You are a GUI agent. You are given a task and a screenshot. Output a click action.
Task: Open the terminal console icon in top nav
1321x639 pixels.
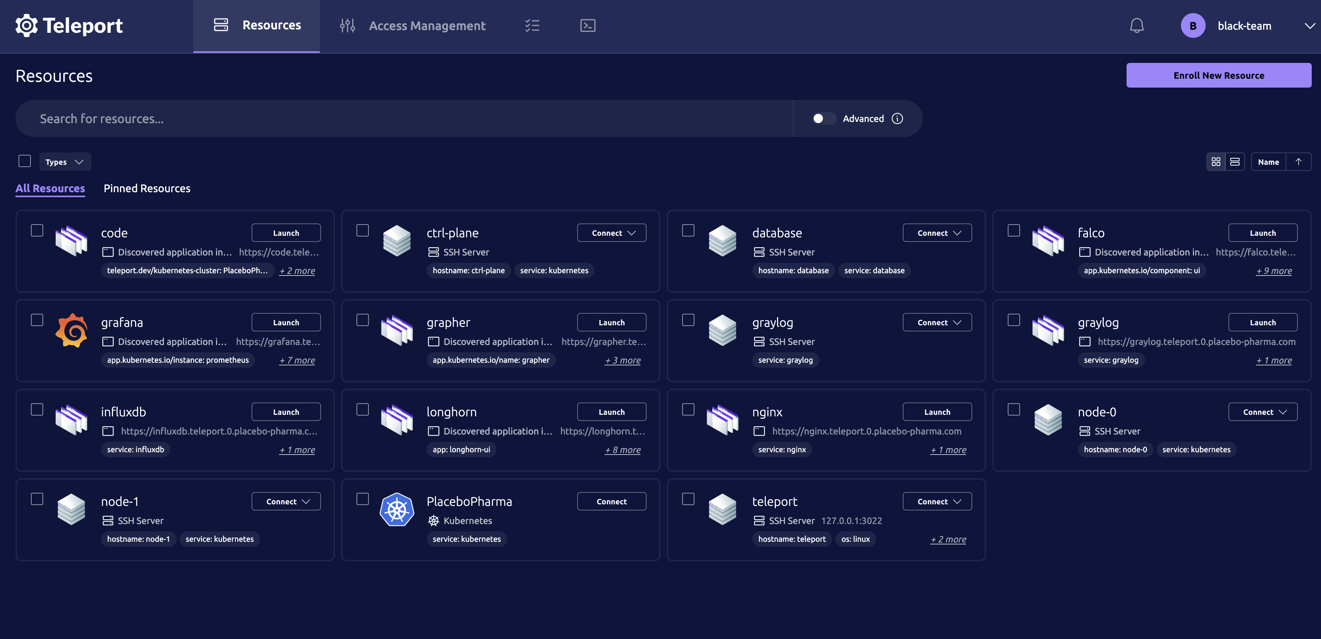588,25
